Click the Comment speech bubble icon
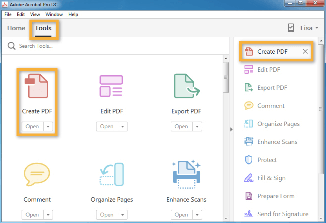This screenshot has width=326, height=223. tap(37, 175)
